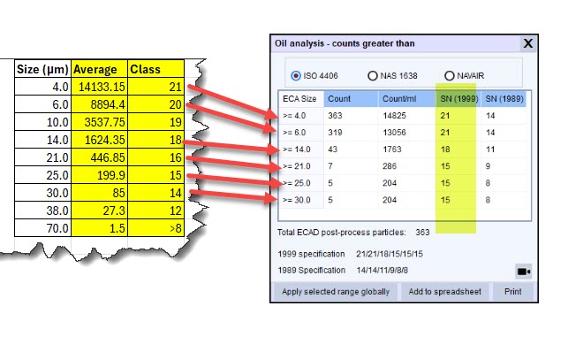Click the Count value 43
Image resolution: width=568 pixels, height=352 pixels.
(332, 149)
